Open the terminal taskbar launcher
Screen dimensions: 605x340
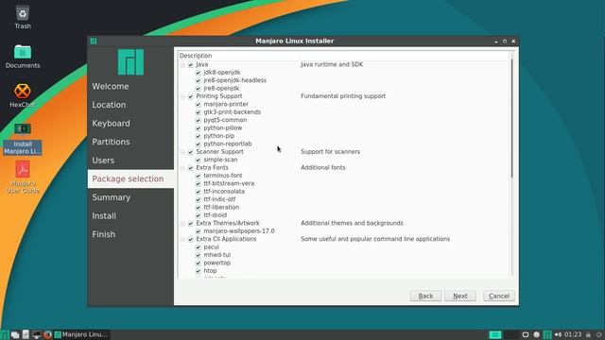pos(36,334)
